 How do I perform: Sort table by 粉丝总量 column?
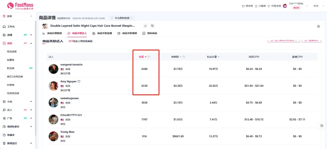tap(213, 57)
